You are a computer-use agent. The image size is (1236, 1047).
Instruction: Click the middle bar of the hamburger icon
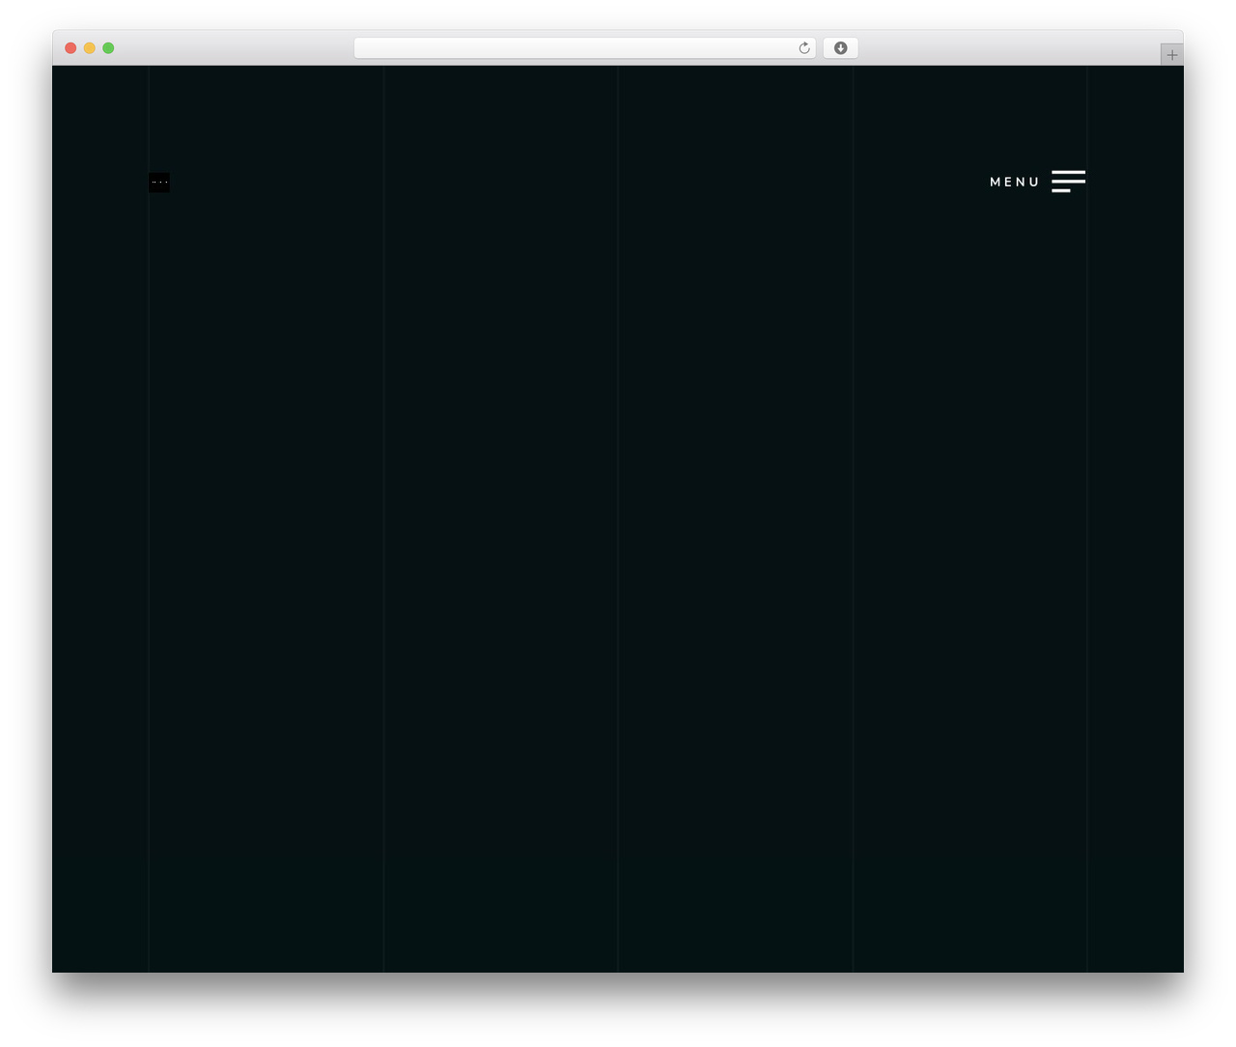[x=1068, y=182]
